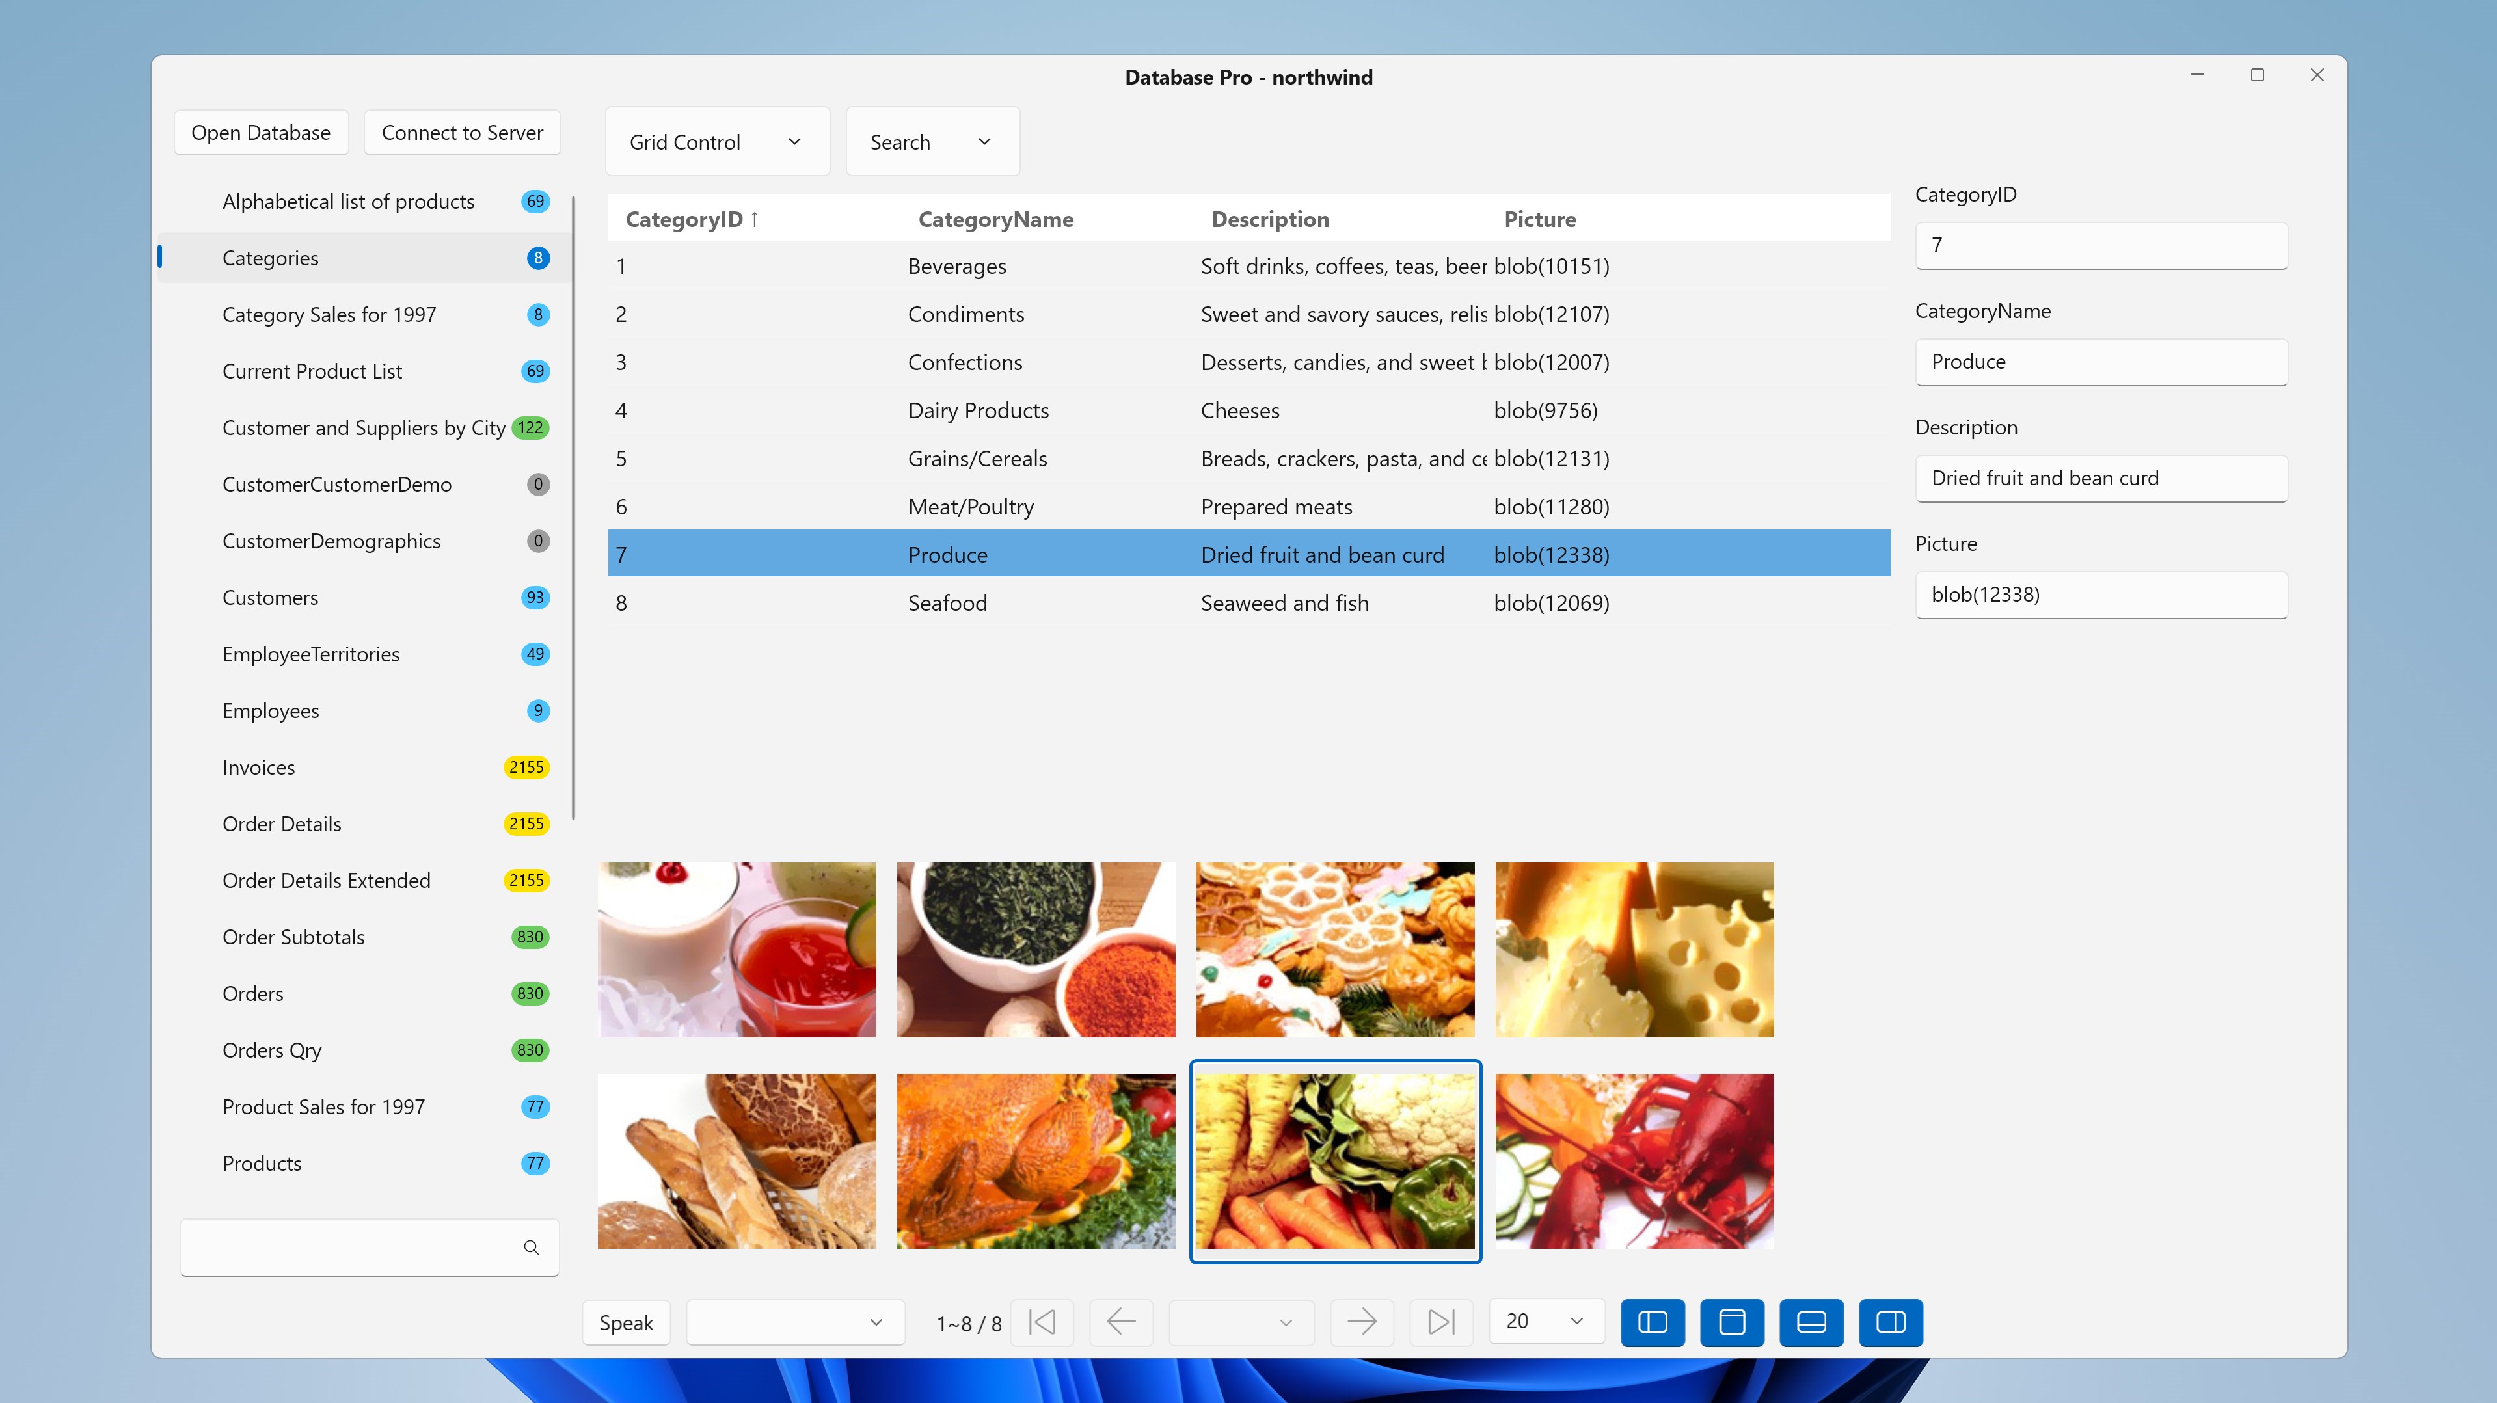Click the Connect to Server button
2497x1403 pixels.
(461, 133)
